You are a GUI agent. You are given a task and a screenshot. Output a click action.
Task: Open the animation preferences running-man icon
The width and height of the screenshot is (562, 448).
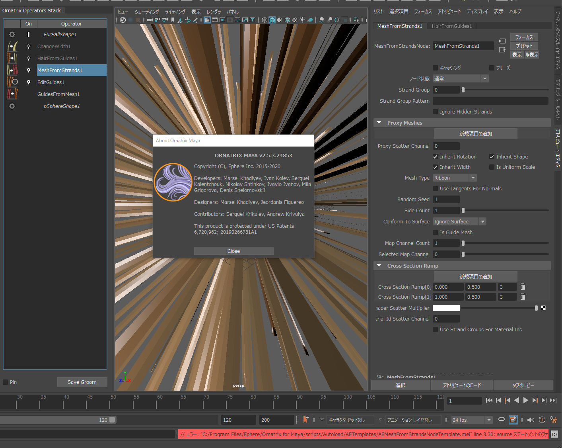click(x=553, y=419)
